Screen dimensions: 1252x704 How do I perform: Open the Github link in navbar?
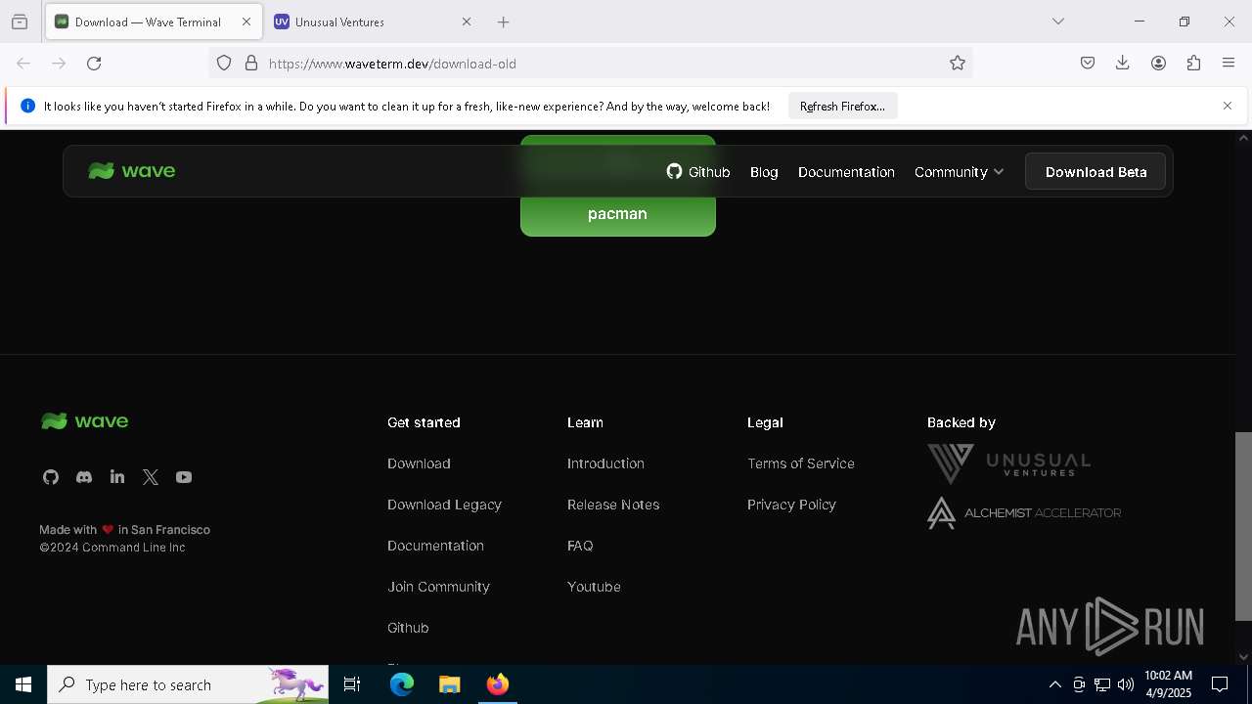pyautogui.click(x=698, y=172)
